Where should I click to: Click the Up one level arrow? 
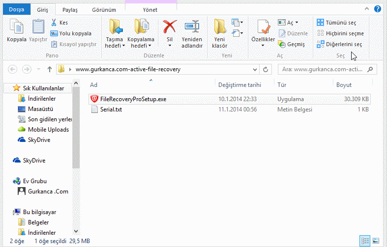(50, 69)
